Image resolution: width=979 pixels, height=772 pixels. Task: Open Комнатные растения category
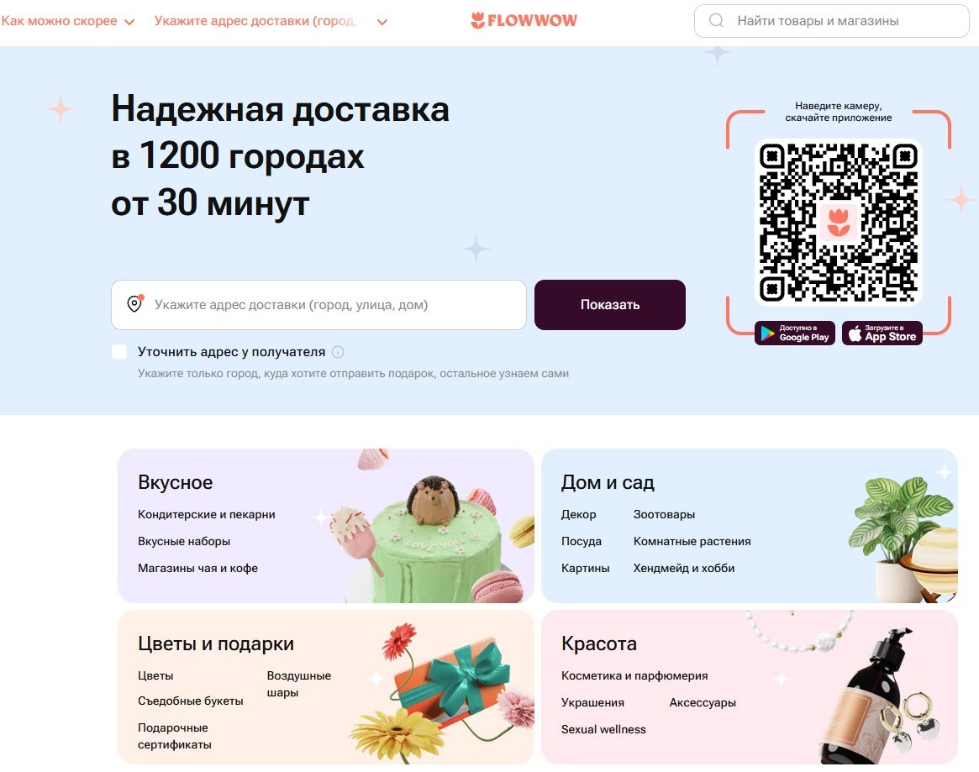click(692, 541)
